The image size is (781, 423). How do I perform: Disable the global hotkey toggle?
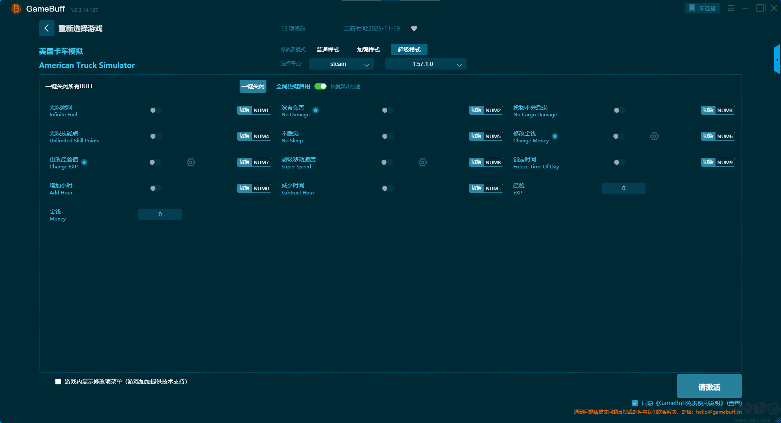point(321,86)
